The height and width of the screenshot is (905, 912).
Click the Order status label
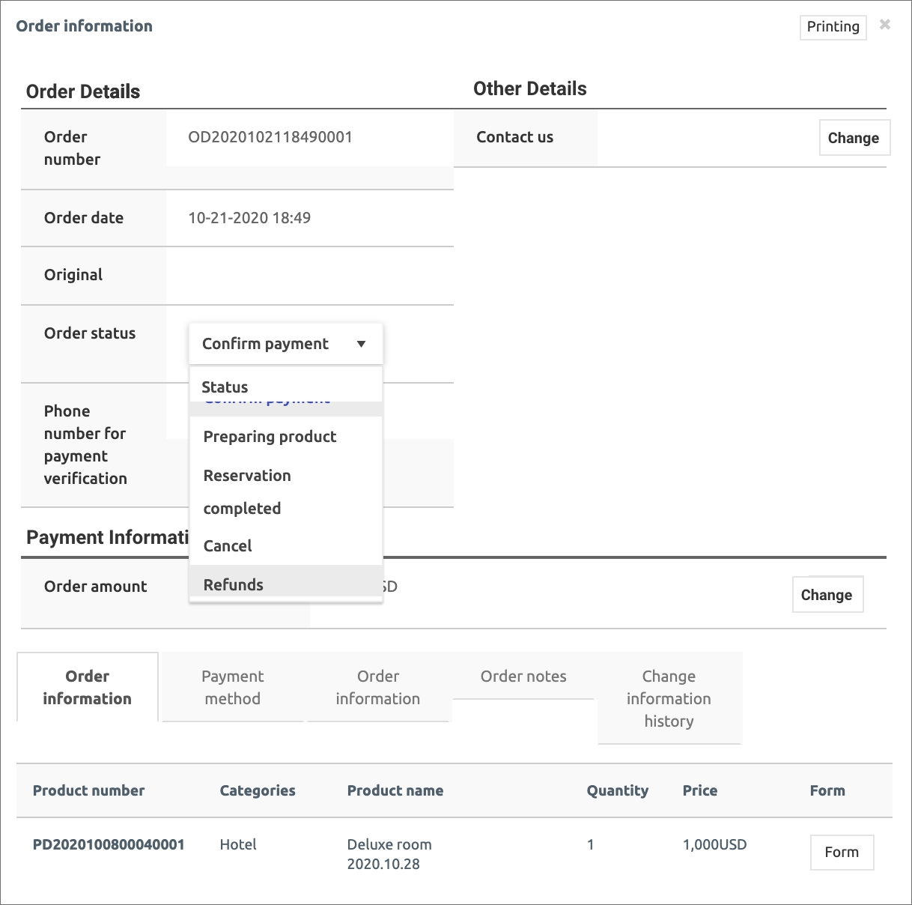[x=90, y=333]
